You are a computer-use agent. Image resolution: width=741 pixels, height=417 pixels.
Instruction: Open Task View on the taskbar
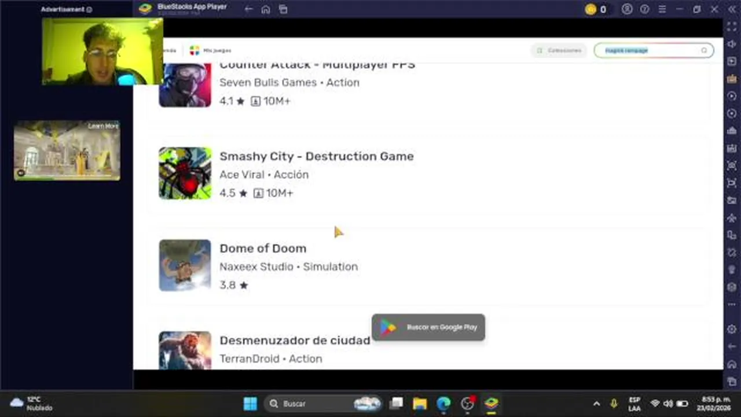397,403
